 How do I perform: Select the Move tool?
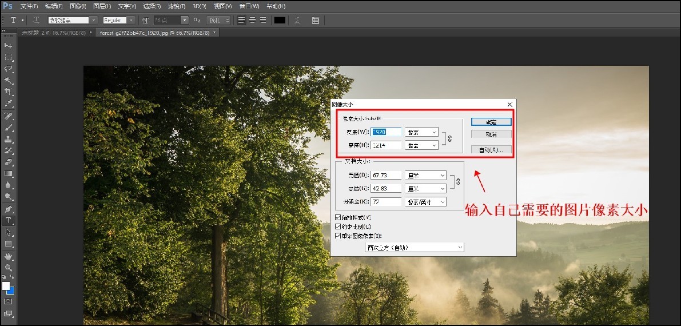9,45
